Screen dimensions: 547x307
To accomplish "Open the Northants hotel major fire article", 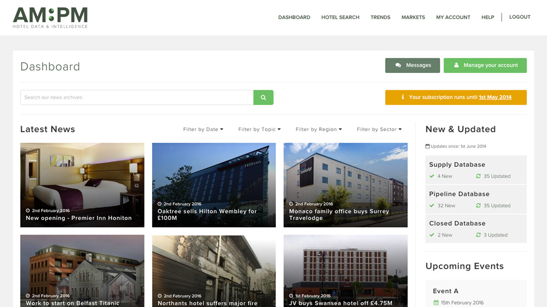I will pos(214,271).
